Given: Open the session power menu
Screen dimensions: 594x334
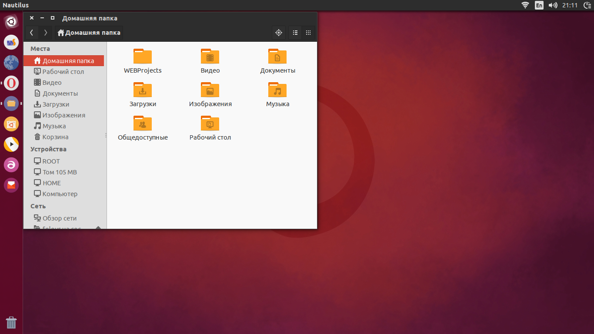Looking at the screenshot, I should pos(587,5).
